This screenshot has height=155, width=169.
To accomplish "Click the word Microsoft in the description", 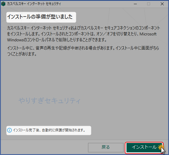I will pos(148,34).
